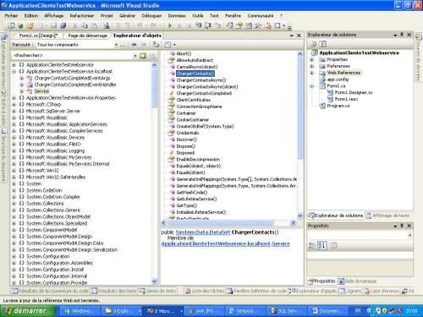Open the Rechercher search combo dropdown arrow
Image resolution: width=423 pixels, height=317 pixels.
[135, 56]
